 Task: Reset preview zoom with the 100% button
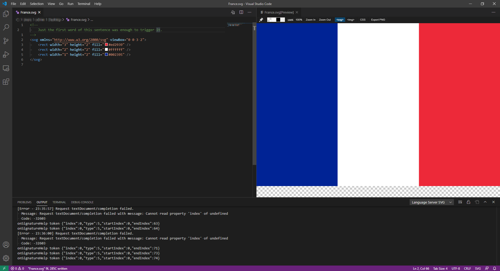pyautogui.click(x=299, y=20)
